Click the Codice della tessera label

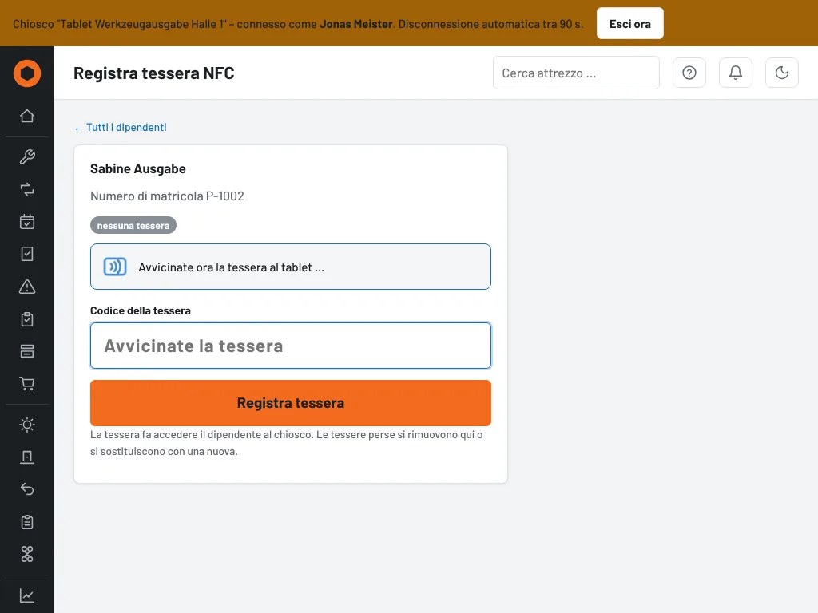[x=141, y=310]
